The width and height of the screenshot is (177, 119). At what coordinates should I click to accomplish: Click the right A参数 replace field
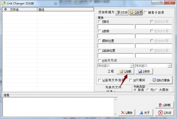point(153,36)
